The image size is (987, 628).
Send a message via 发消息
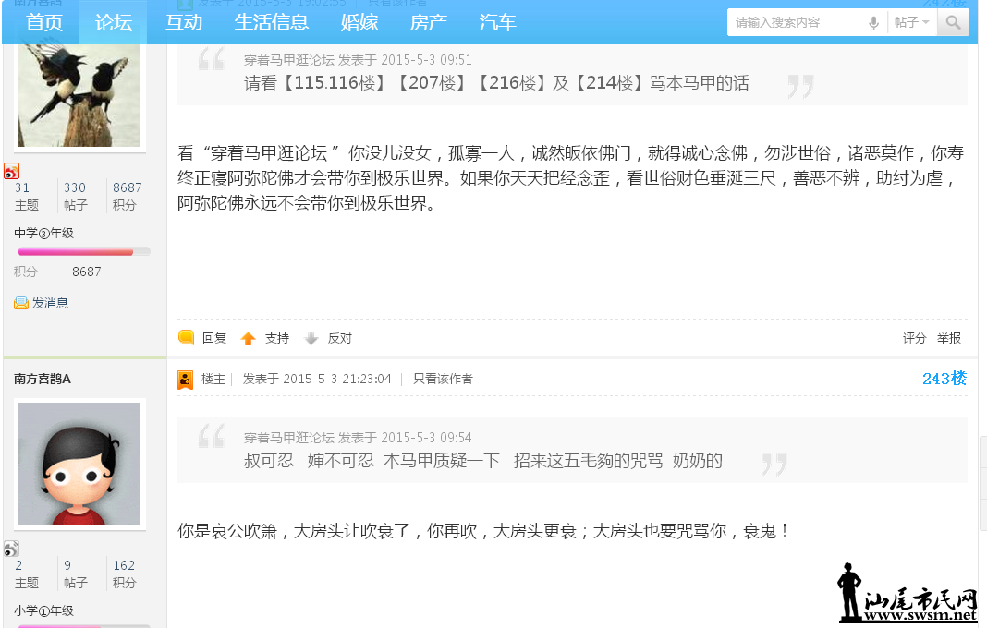50,303
